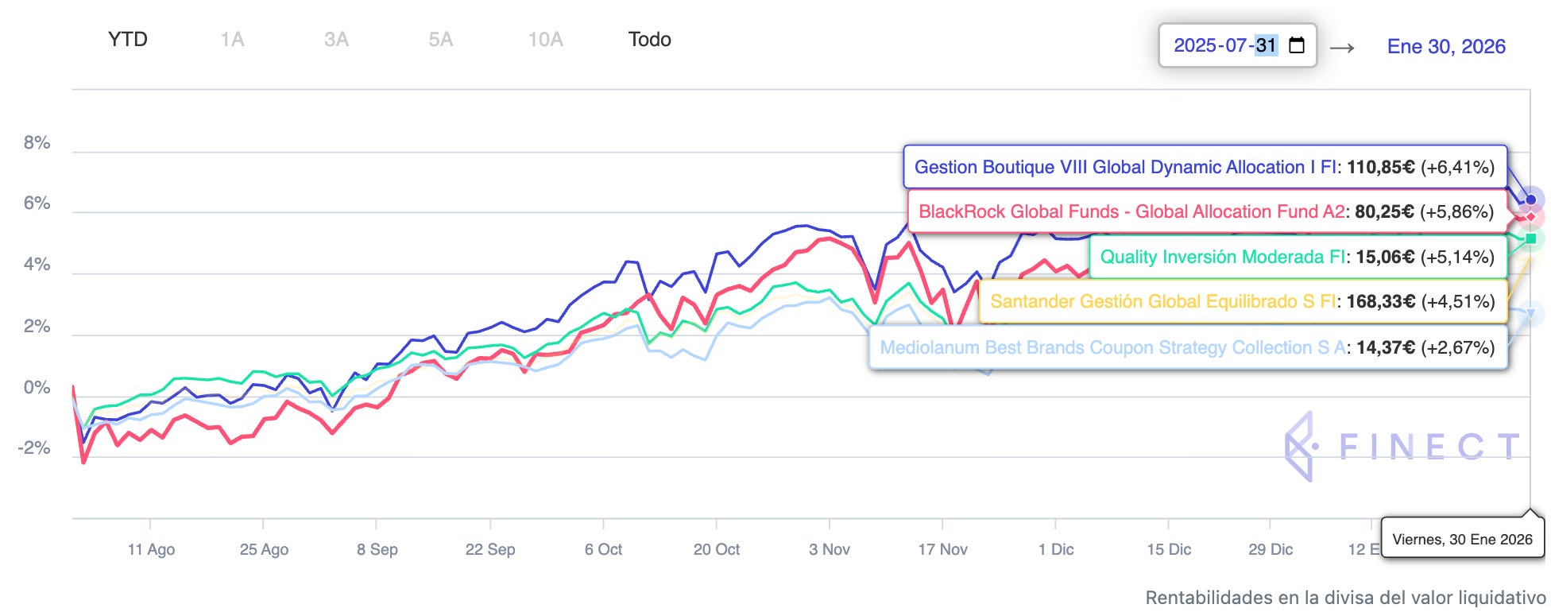Click the -2% y-axis label
The width and height of the screenshot is (1551, 612).
pos(34,448)
